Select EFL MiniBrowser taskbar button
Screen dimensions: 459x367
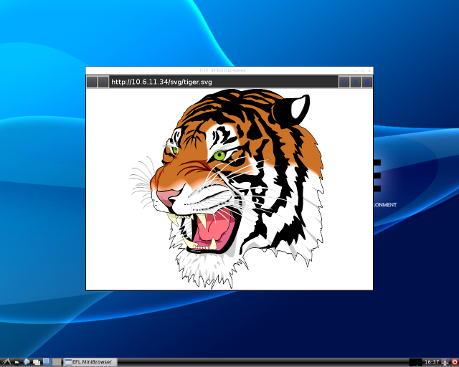coord(90,362)
